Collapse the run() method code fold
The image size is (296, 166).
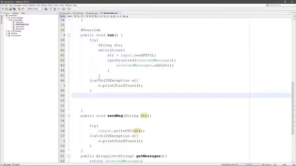[x=69, y=35]
